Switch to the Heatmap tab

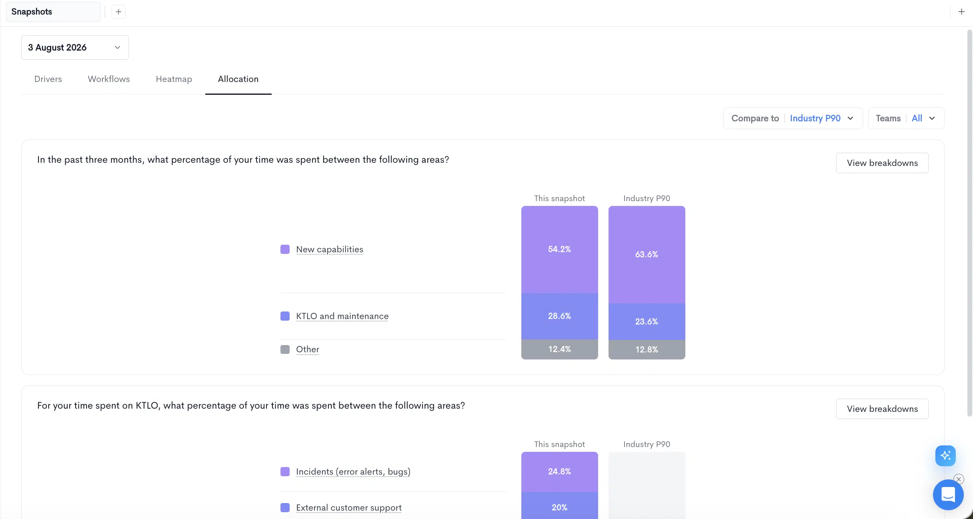pyautogui.click(x=174, y=79)
